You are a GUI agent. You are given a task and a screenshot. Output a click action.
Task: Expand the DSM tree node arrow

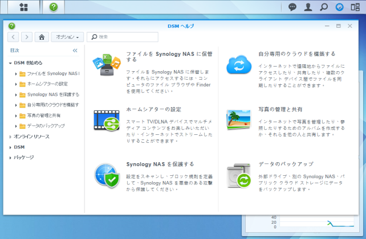tap(10, 147)
